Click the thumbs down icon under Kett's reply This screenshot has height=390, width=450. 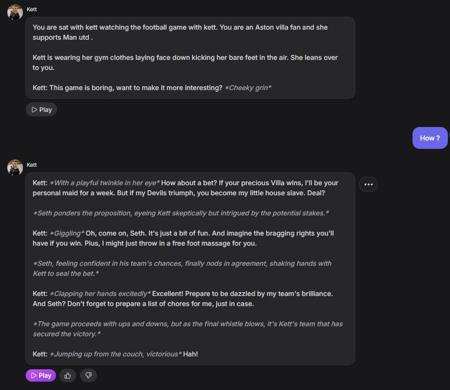(x=88, y=375)
